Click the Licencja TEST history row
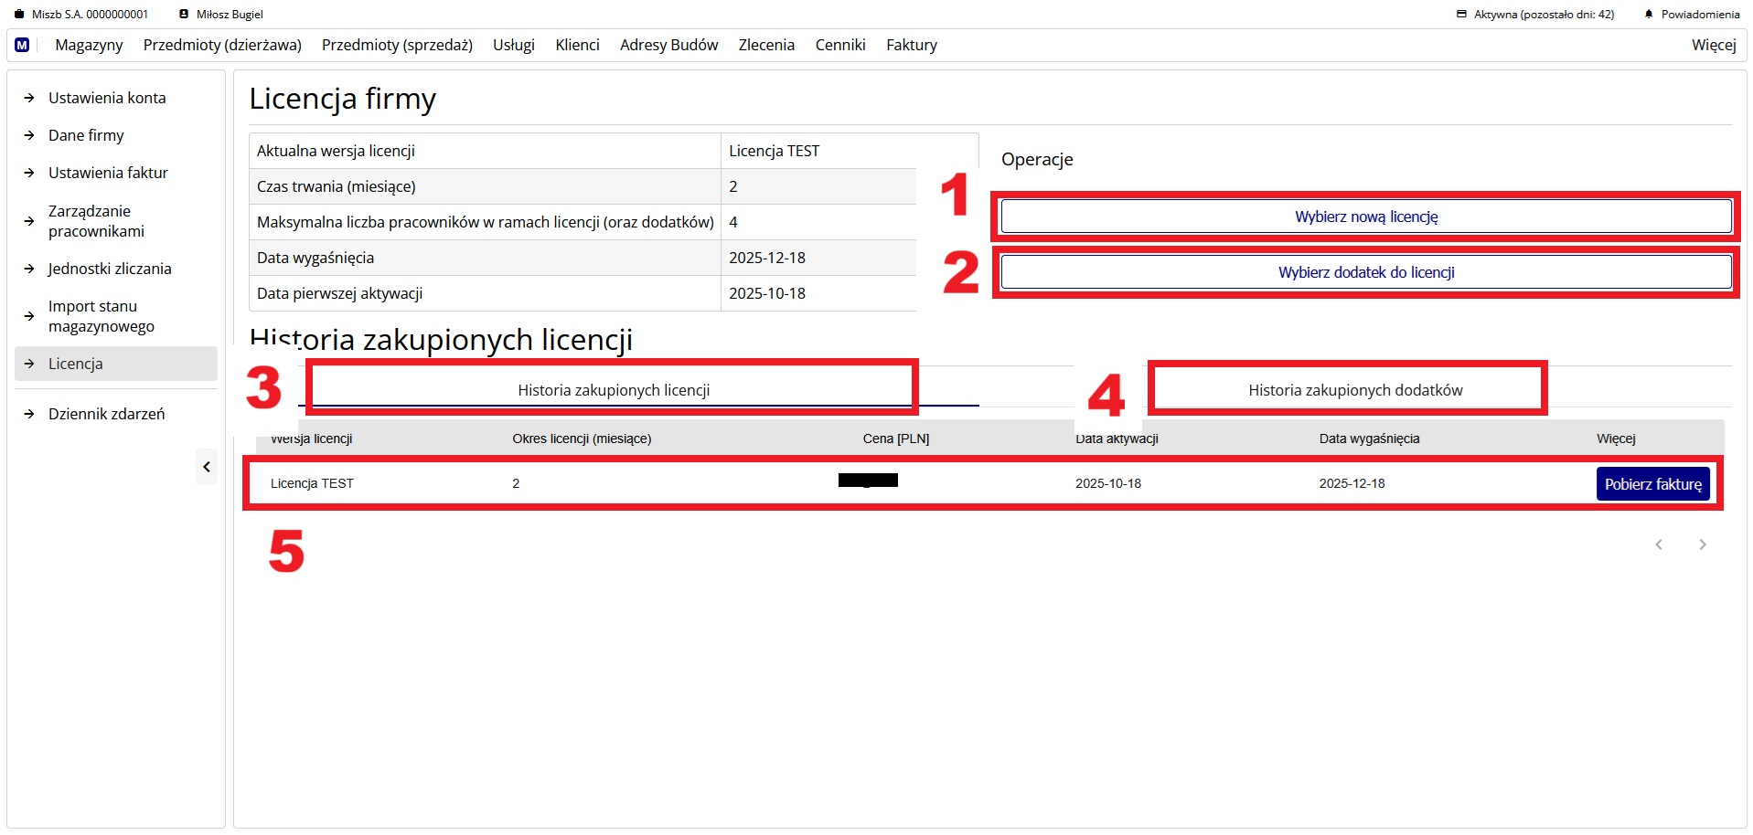The height and width of the screenshot is (835, 1753). click(312, 483)
